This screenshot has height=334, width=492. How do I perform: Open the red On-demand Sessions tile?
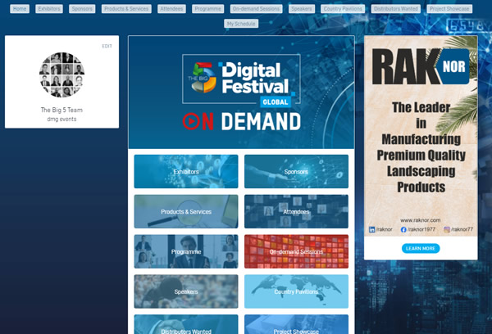(x=296, y=251)
